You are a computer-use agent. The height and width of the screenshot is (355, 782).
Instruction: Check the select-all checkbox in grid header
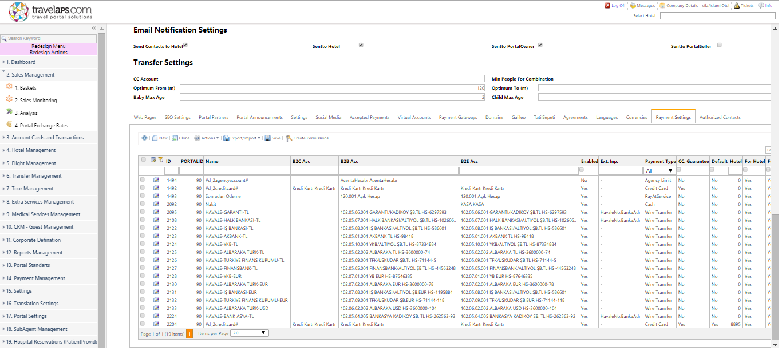(x=143, y=160)
